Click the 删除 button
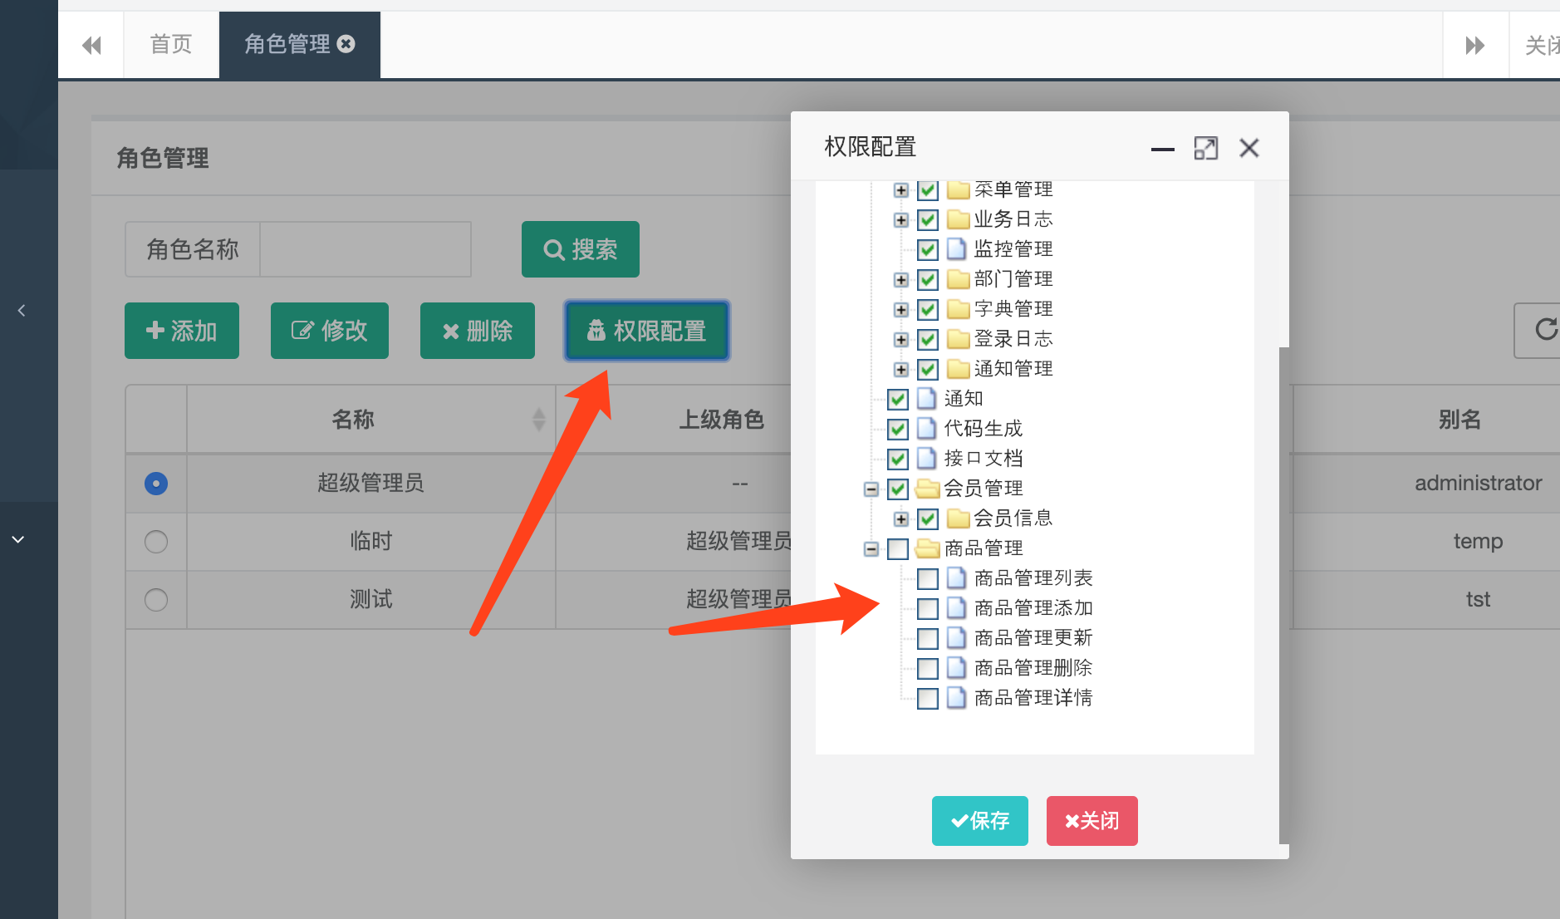Image resolution: width=1560 pixels, height=919 pixels. 478,331
